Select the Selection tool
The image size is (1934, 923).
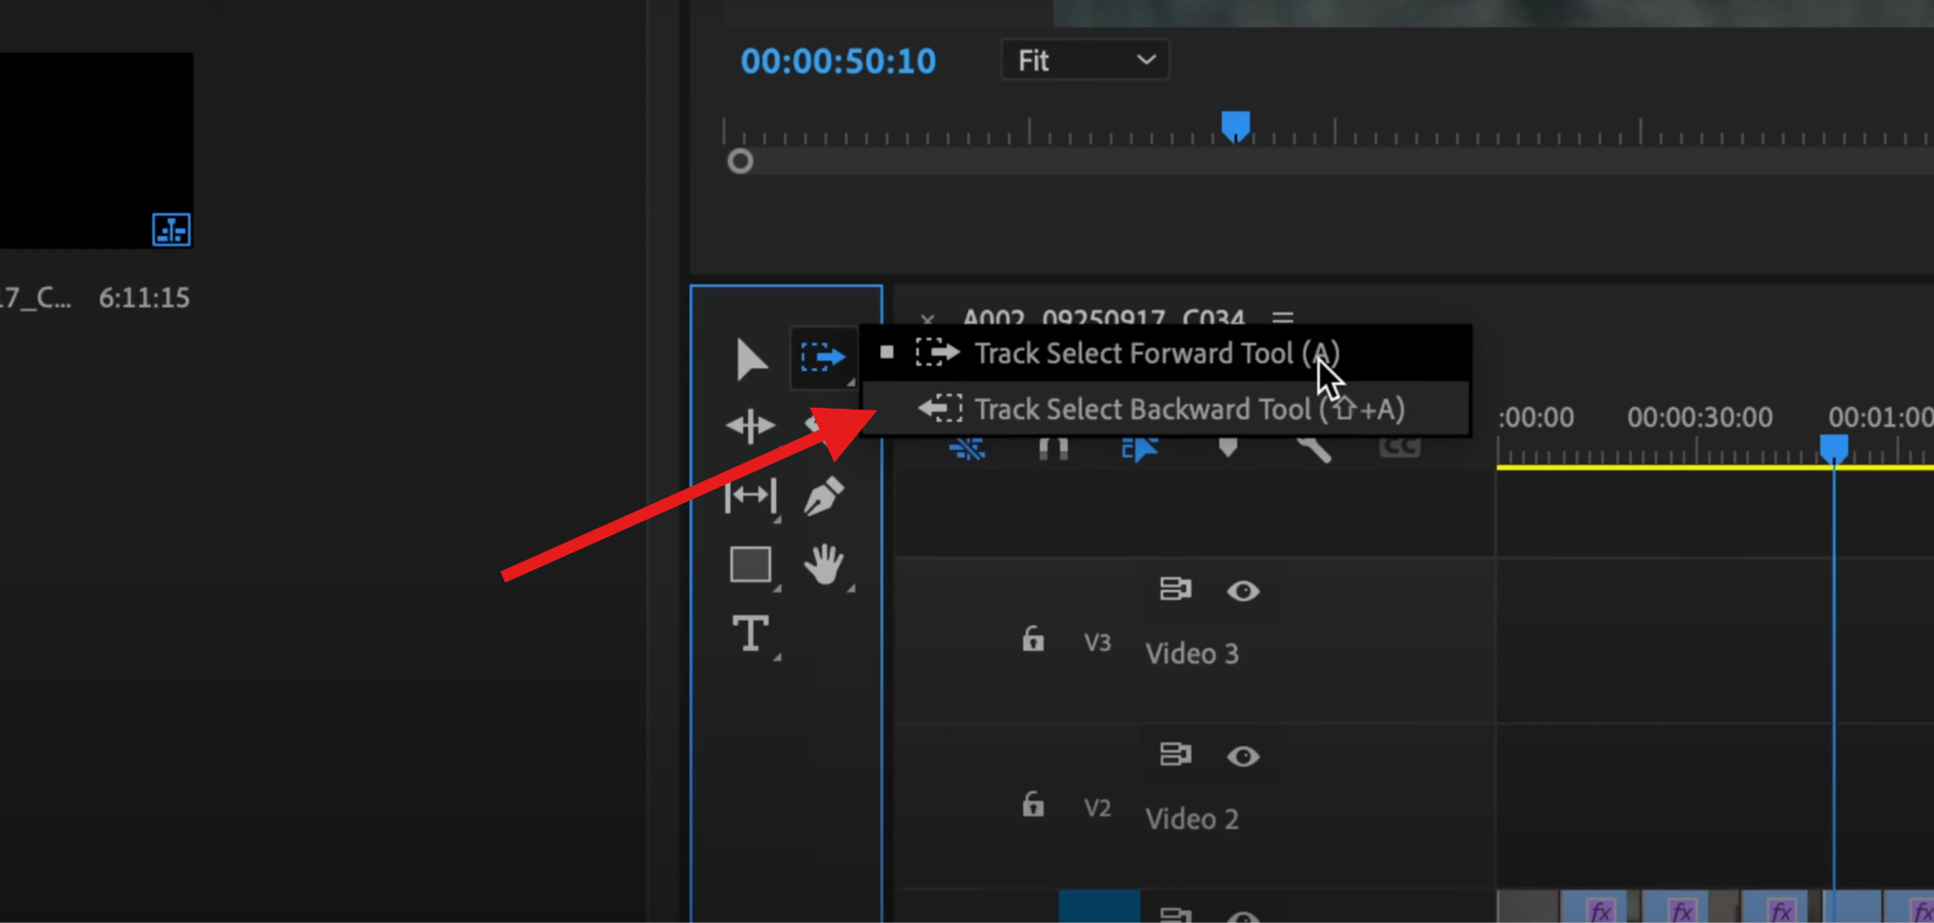(x=751, y=359)
